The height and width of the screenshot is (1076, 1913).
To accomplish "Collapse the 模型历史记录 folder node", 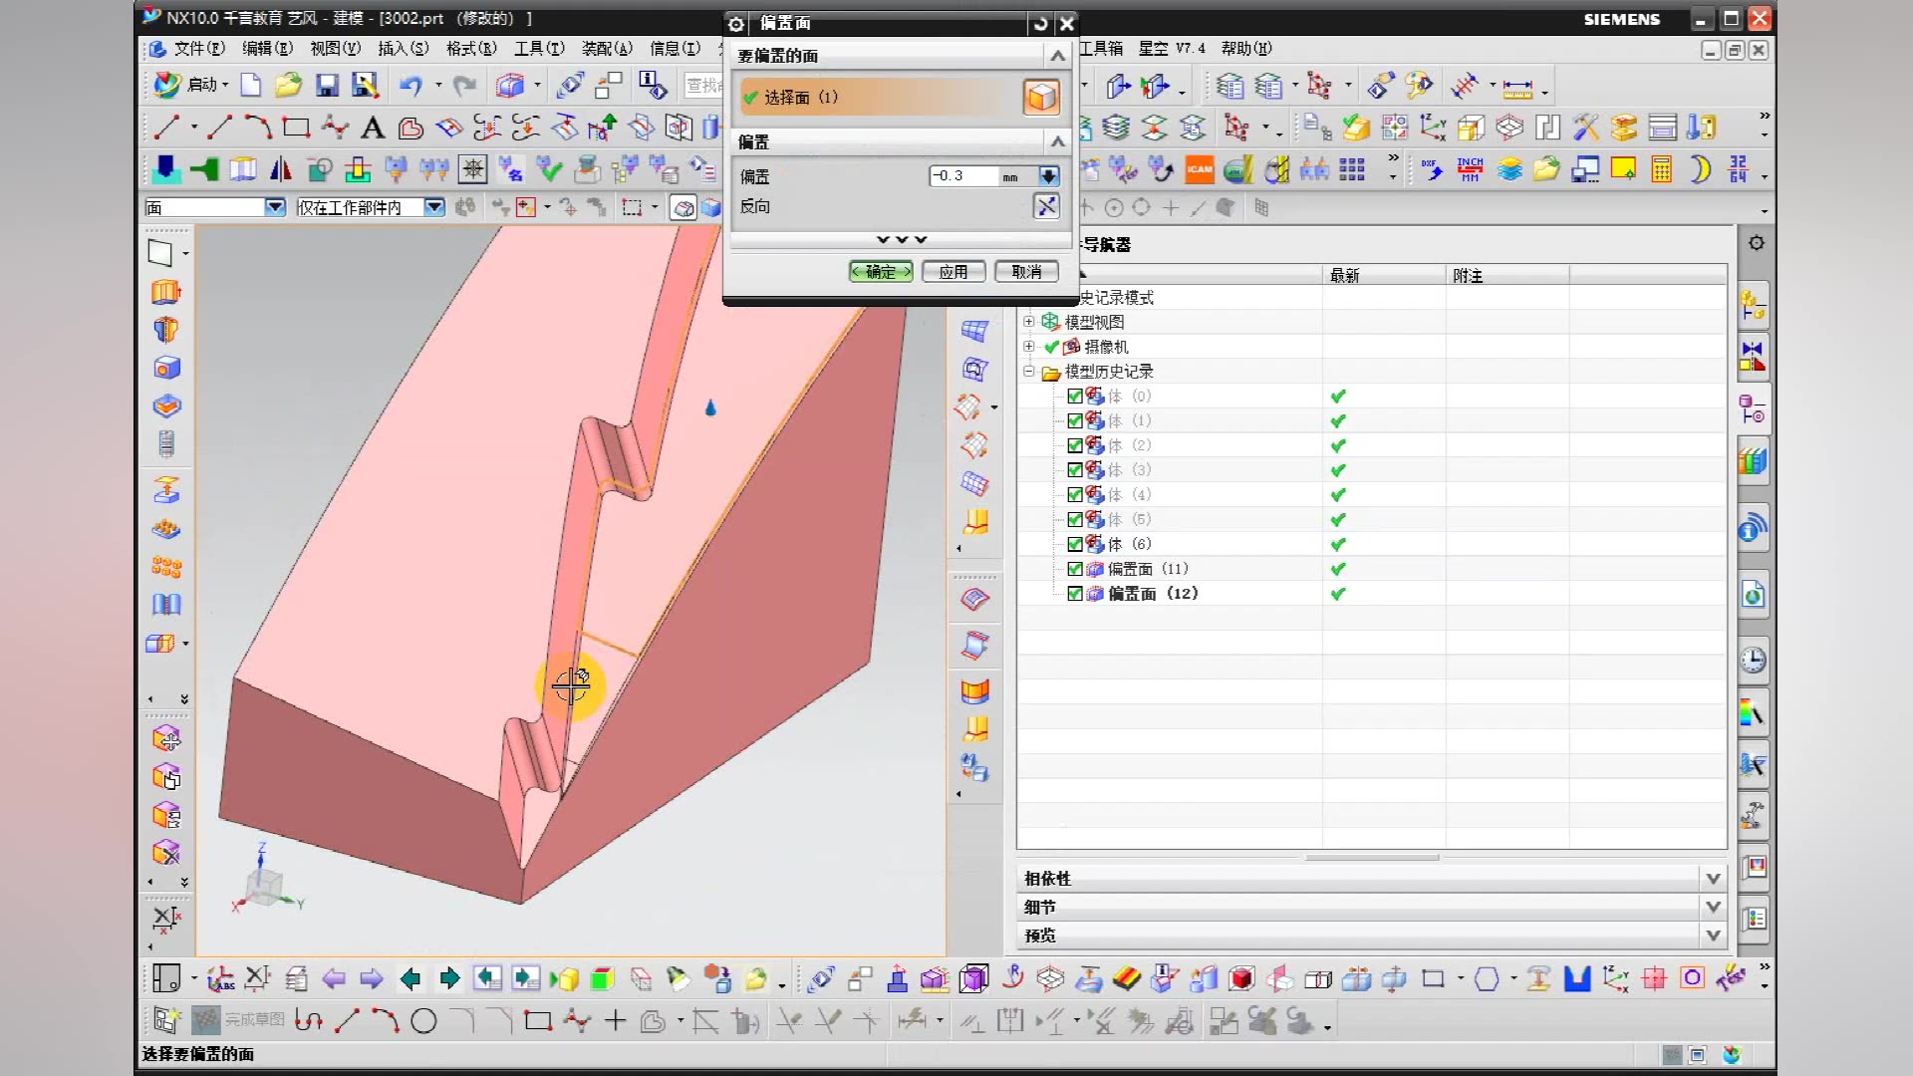I will 1028,371.
